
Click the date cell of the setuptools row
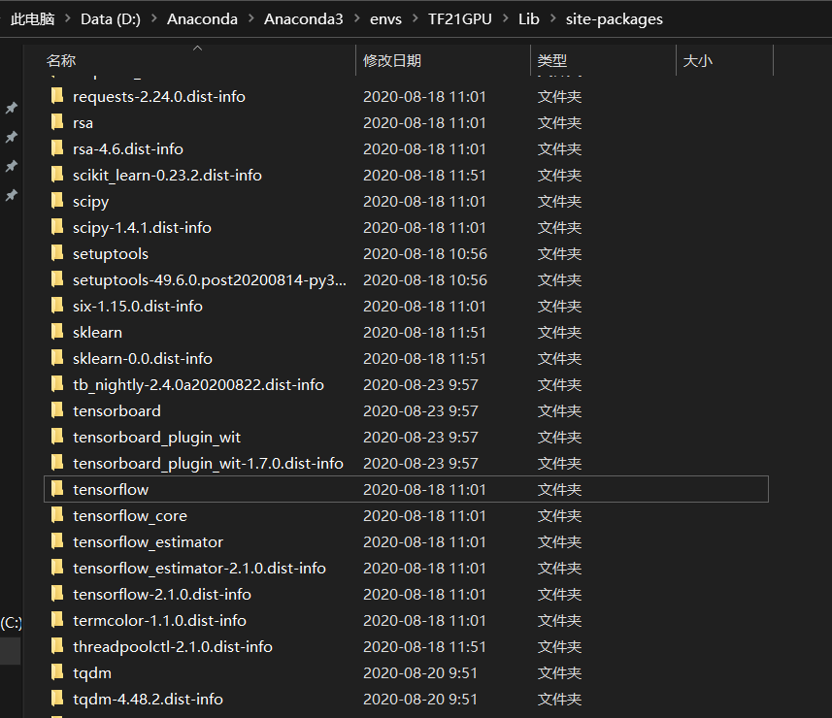pos(425,253)
